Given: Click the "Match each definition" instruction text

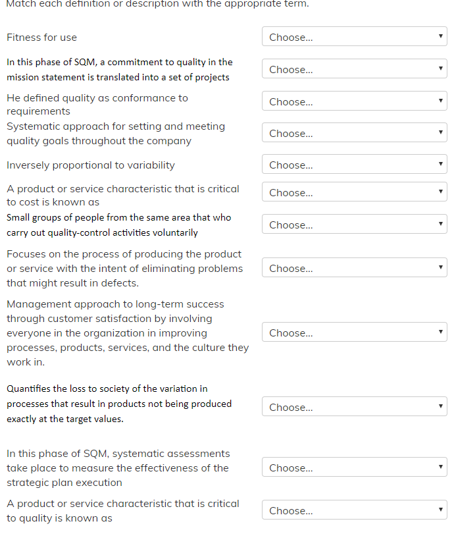Looking at the screenshot, I should [x=157, y=4].
